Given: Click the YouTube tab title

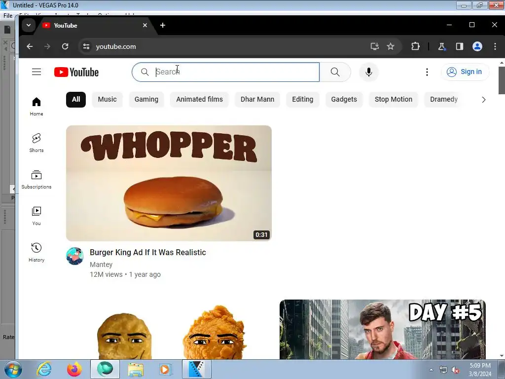Looking at the screenshot, I should tap(66, 26).
